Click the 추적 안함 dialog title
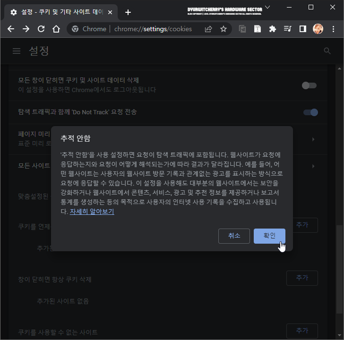This screenshot has width=344, height=340. [75, 138]
